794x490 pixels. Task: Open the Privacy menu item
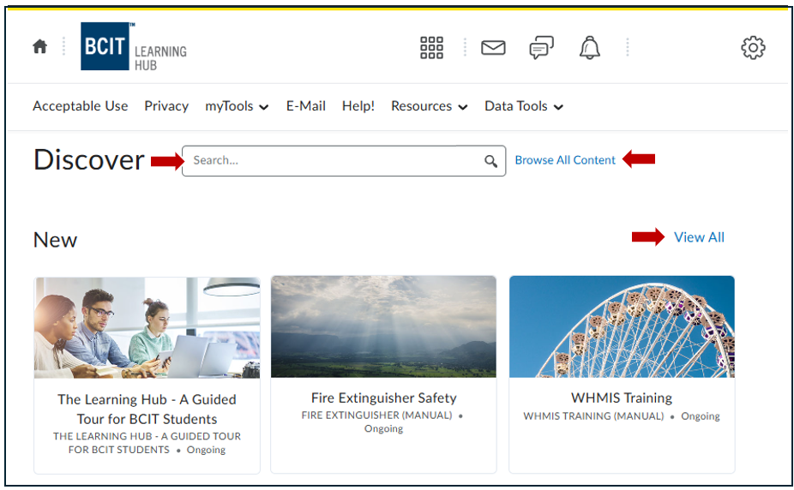pos(166,106)
